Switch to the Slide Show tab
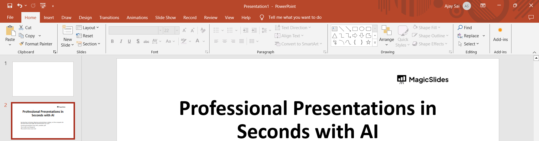 pos(165,17)
